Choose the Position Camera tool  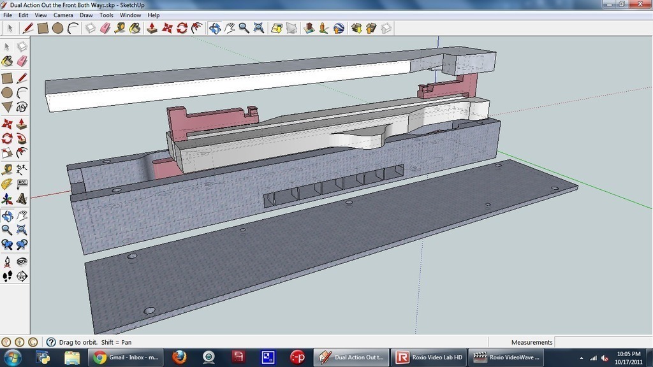pyautogui.click(x=7, y=261)
